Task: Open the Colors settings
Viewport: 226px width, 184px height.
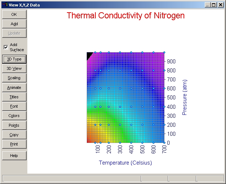Action: coord(14,116)
